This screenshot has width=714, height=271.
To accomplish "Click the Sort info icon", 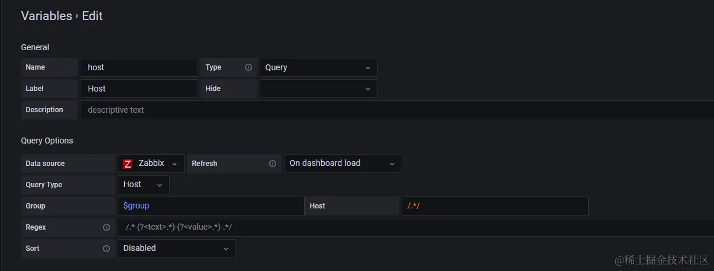I will tap(106, 249).
